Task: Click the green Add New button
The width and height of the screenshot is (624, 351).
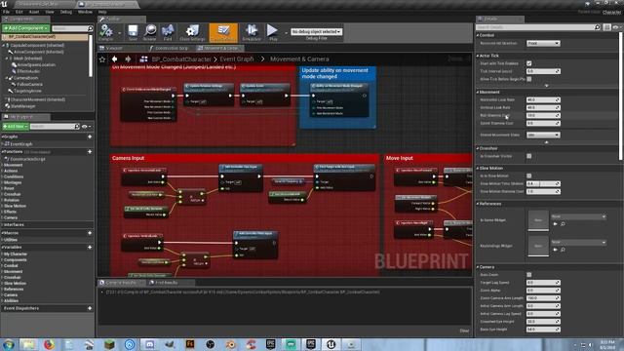Action: pos(16,126)
